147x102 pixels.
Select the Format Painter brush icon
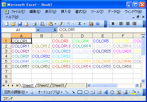pos(60,24)
